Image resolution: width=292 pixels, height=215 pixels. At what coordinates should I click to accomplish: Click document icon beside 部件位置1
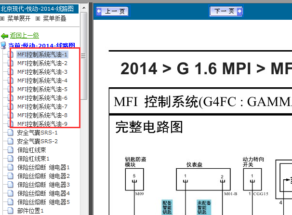(11, 211)
